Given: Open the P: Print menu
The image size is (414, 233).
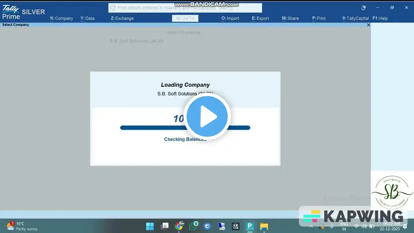Looking at the screenshot, I should (x=319, y=18).
